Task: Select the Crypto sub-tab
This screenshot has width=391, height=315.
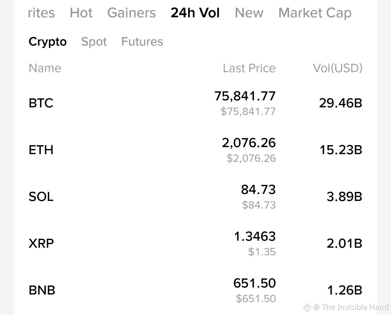Action: pos(47,42)
